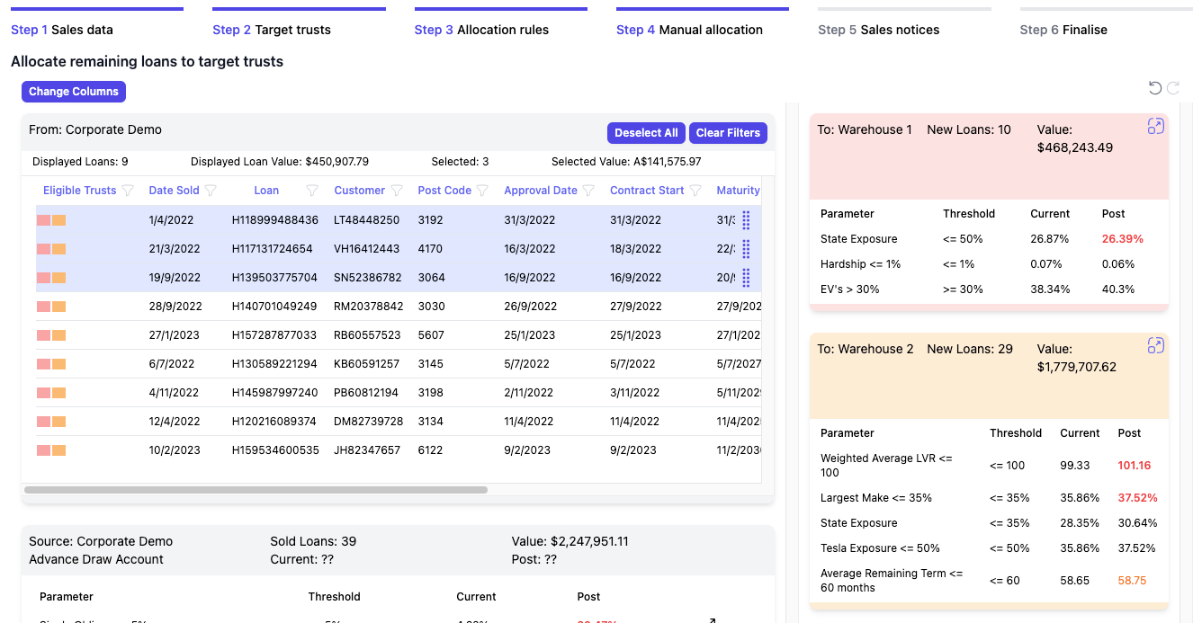Sort by the Contract Start column header
Viewport: 1202px width, 623px height.
tap(647, 191)
